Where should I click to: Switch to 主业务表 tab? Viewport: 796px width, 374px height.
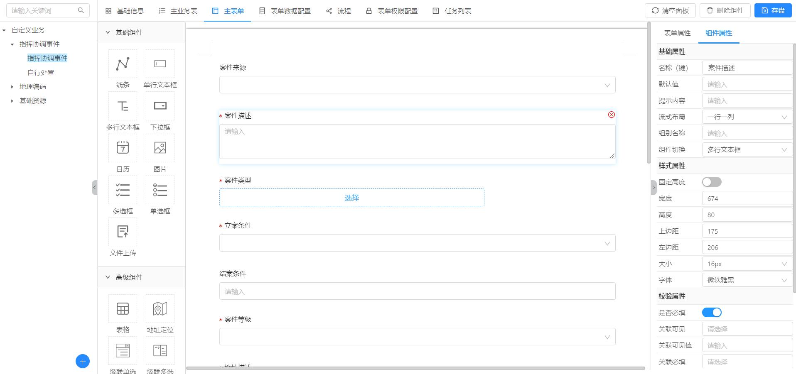tap(178, 11)
